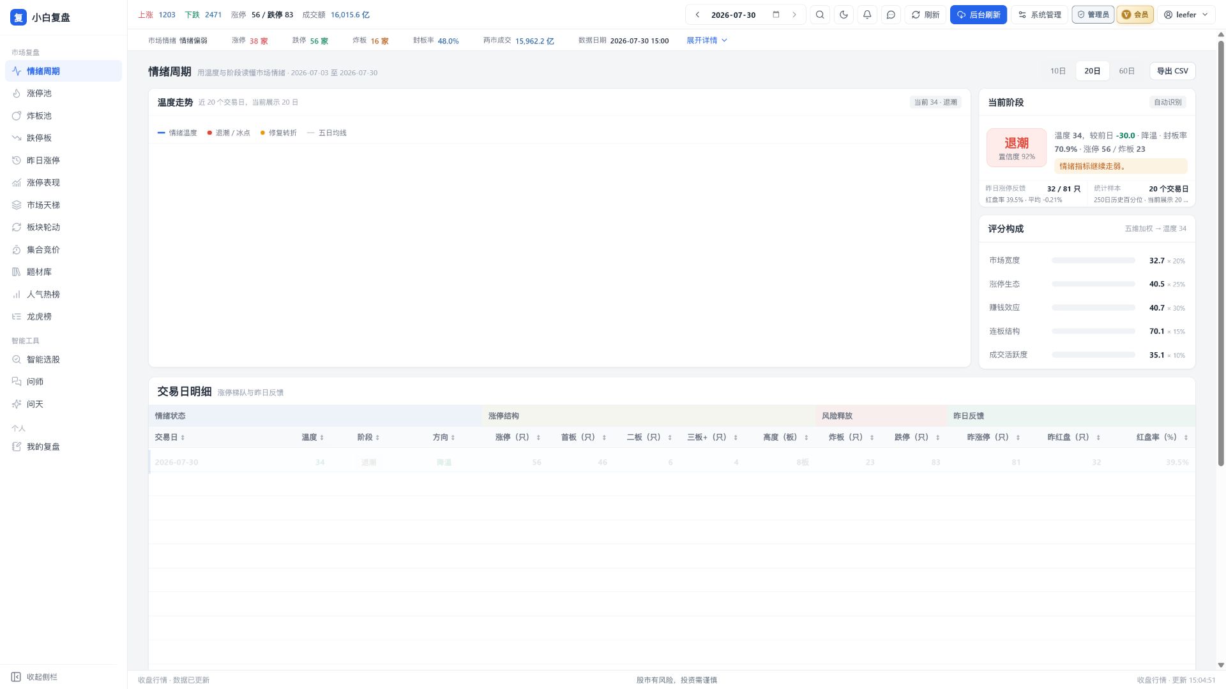Image resolution: width=1226 pixels, height=689 pixels.
Task: Toggle 五日均线 legend series
Action: click(327, 133)
